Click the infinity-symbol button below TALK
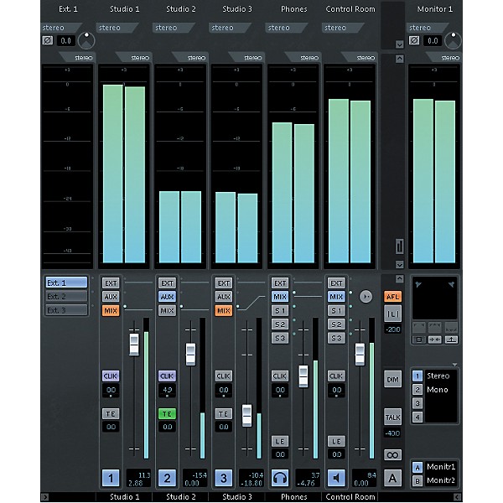This screenshot has width=503, height=503. (393, 455)
